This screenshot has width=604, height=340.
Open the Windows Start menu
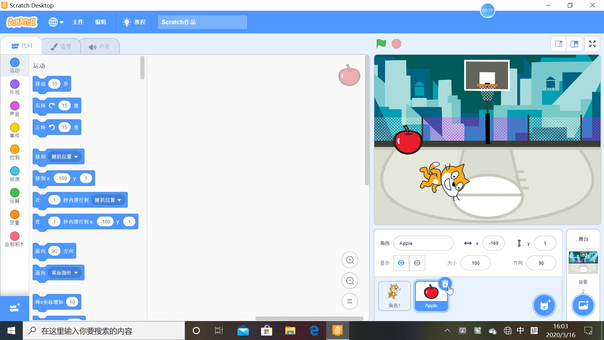(11, 331)
